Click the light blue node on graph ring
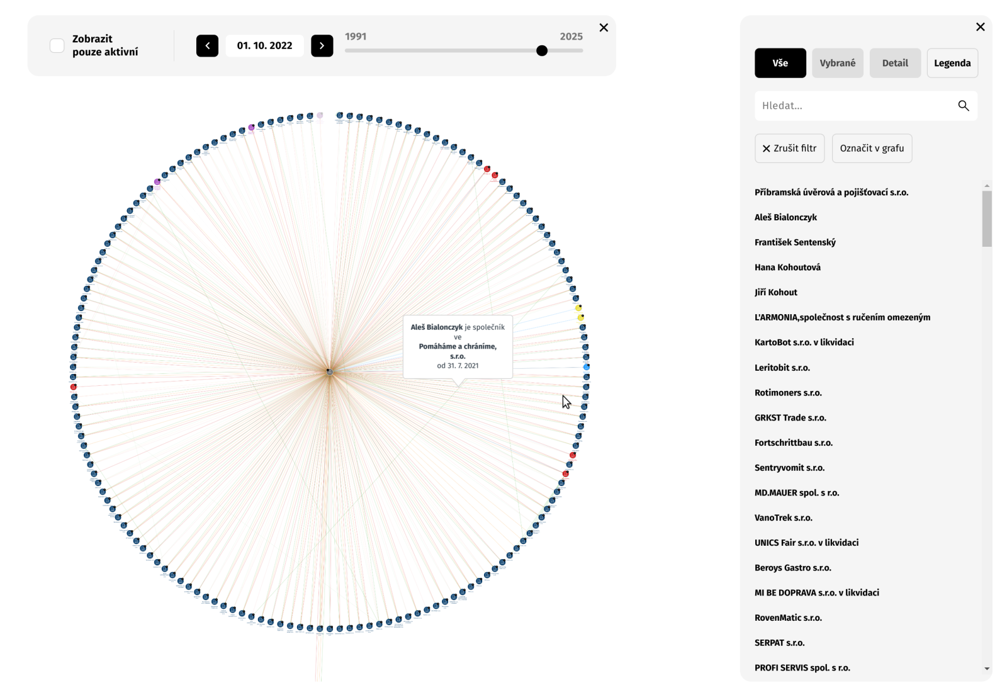This screenshot has width=1007, height=695. [x=587, y=367]
